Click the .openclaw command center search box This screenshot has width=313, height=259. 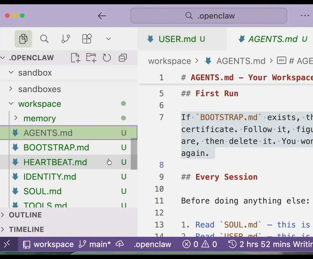tap(209, 16)
